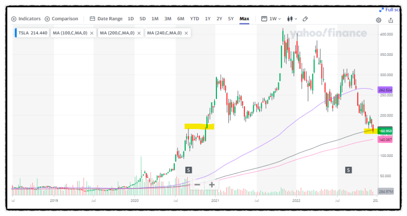This screenshot has width=407, height=216.
Task: Select the 3M range
Action: pyautogui.click(x=168, y=19)
